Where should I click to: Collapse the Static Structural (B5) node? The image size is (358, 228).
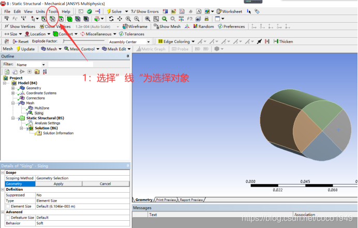[x=13, y=118]
